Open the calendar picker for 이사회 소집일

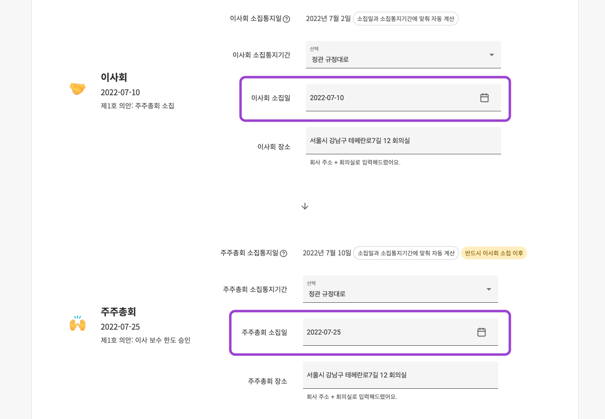point(484,98)
